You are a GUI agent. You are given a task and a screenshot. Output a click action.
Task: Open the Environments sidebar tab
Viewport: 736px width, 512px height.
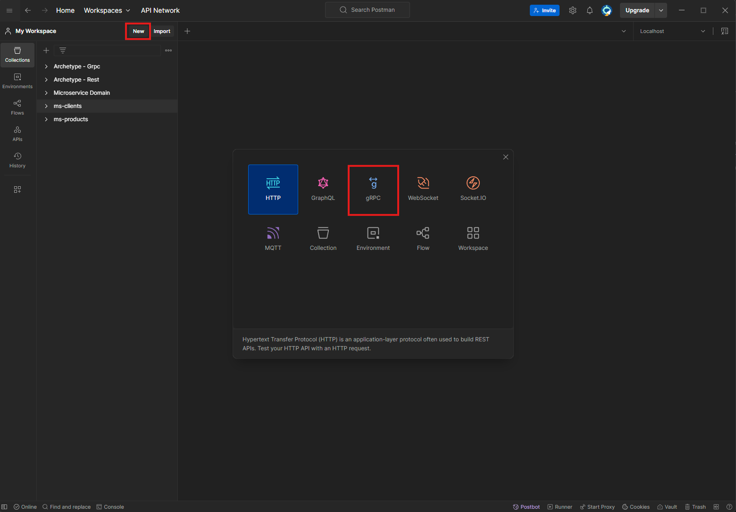17,81
